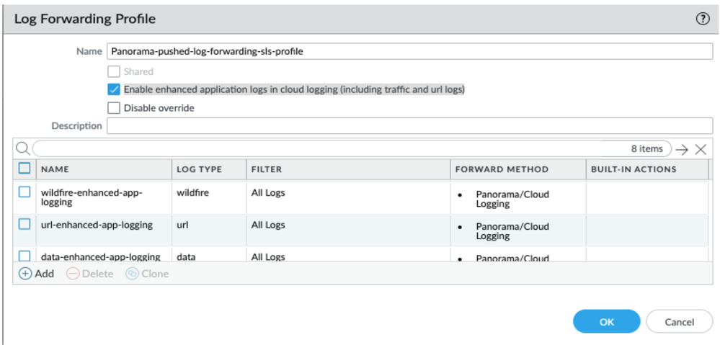Click the Delete minus icon
Screen dimensions: 720x345
pos(72,274)
